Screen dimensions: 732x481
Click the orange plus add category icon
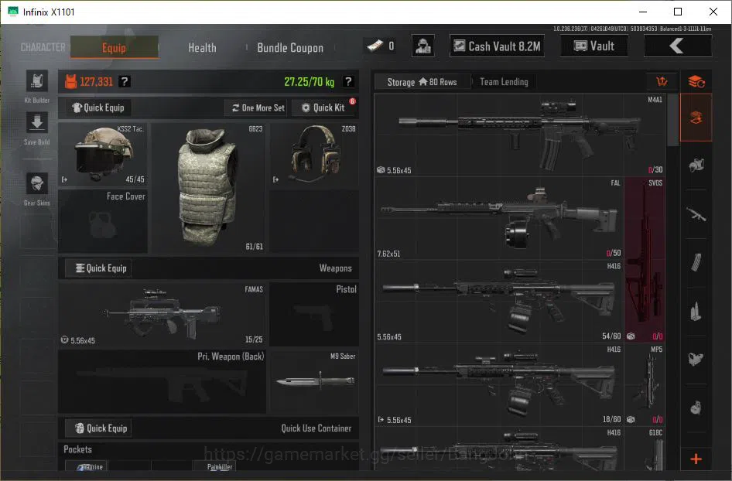[x=696, y=459]
